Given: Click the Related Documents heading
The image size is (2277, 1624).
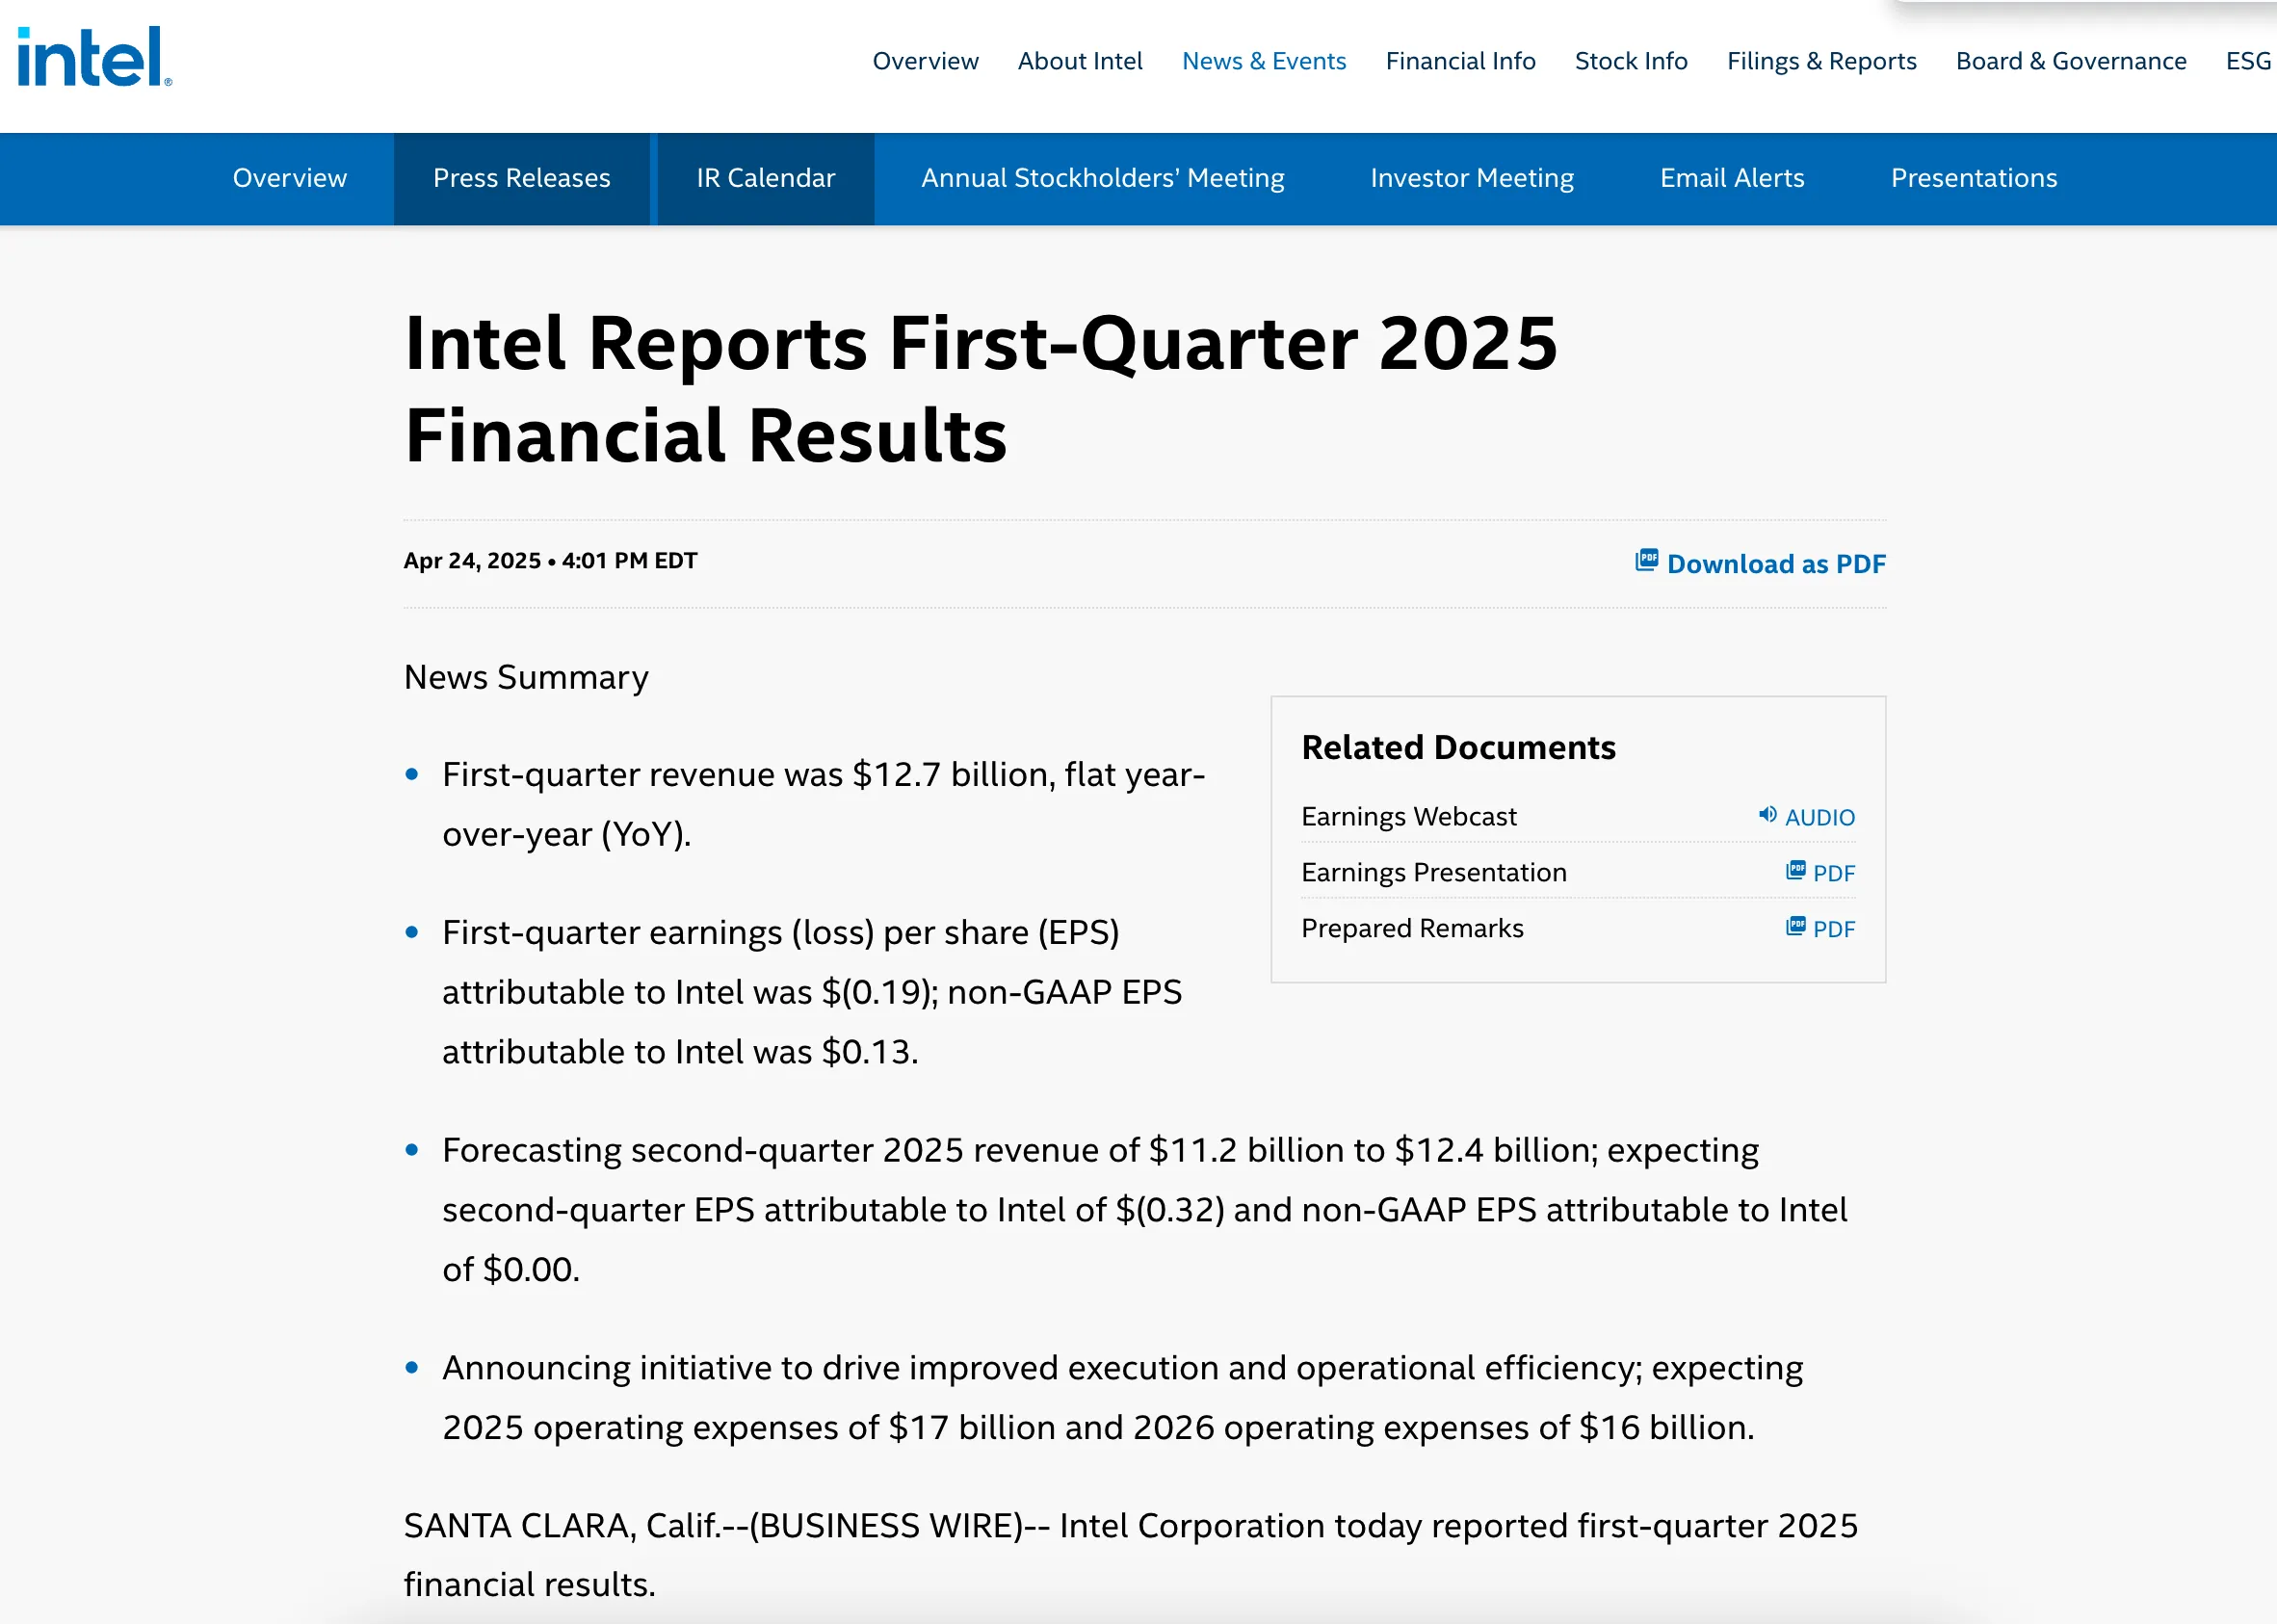Looking at the screenshot, I should pyautogui.click(x=1458, y=748).
